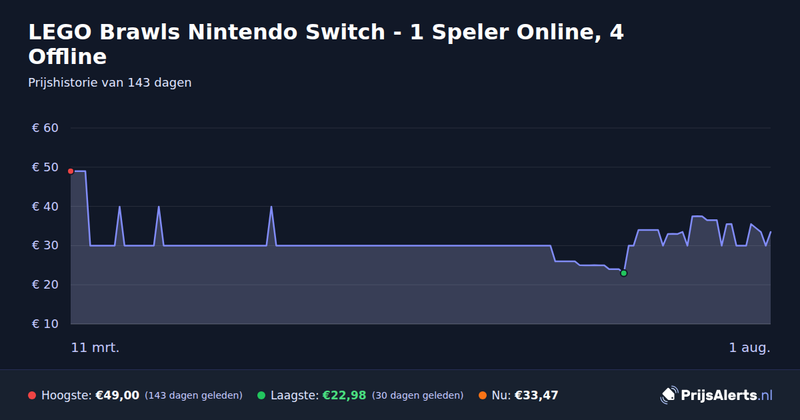Click the € 50 axis label
The image size is (800, 420).
[45, 167]
